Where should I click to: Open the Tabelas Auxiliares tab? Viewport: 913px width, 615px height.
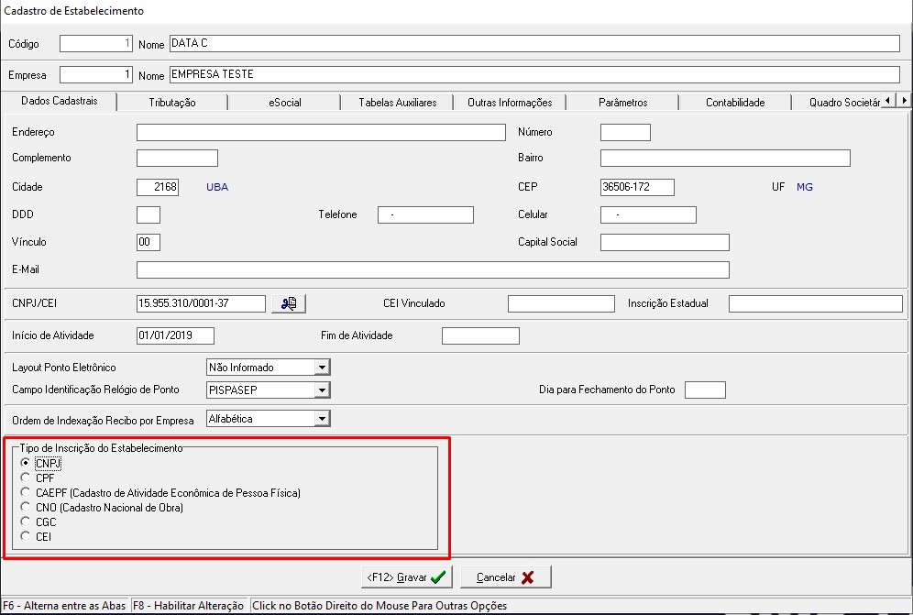pyautogui.click(x=397, y=103)
